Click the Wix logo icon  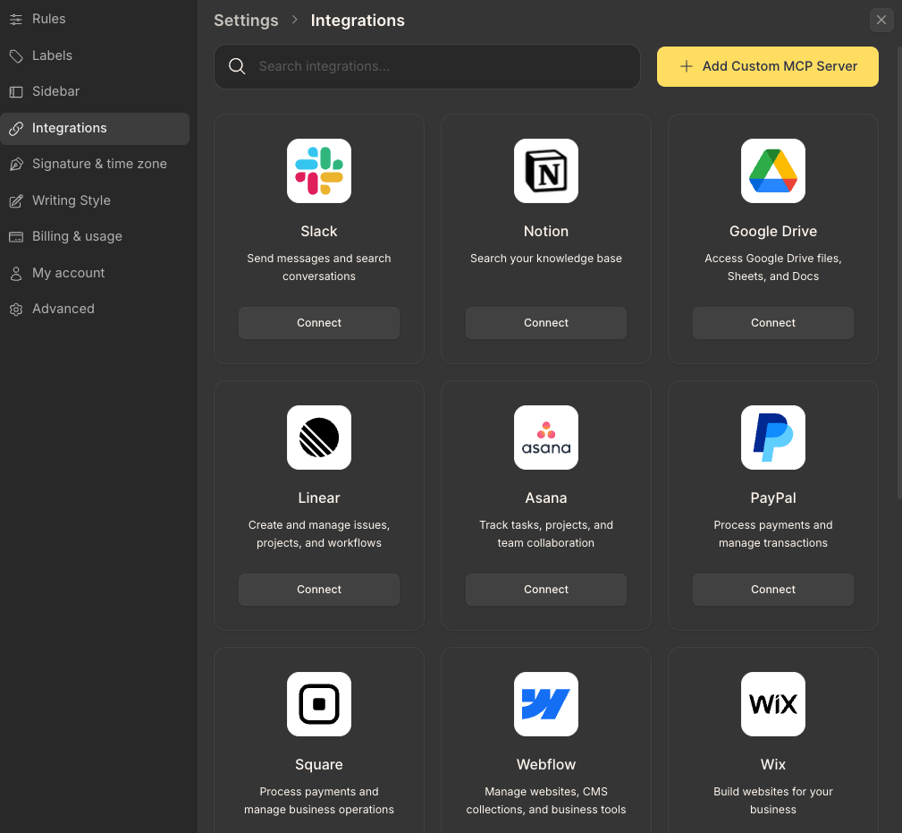(773, 704)
